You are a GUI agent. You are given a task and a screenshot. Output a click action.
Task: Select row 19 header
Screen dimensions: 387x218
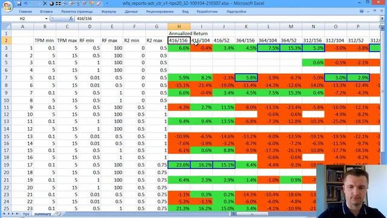click(6, 165)
